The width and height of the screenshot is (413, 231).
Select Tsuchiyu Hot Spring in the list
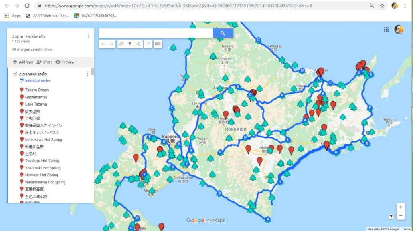tap(42, 161)
